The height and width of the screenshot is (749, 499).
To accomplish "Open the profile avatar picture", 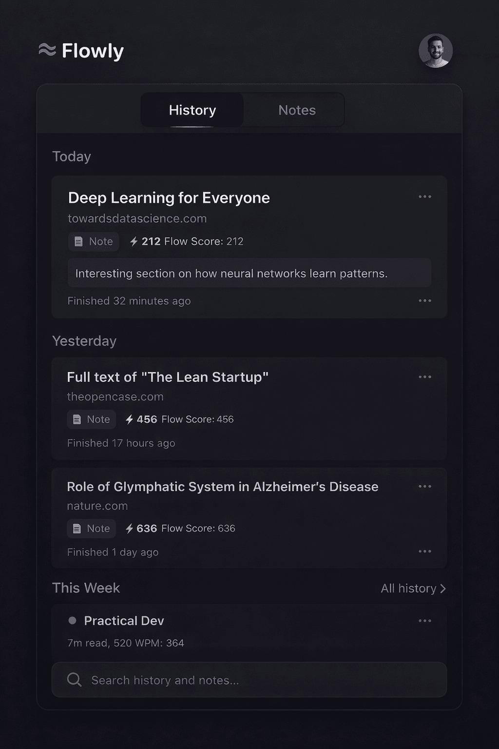I will coord(436,50).
